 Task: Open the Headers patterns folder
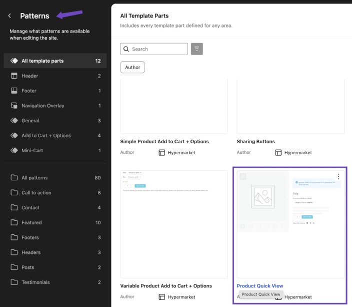pos(55,252)
